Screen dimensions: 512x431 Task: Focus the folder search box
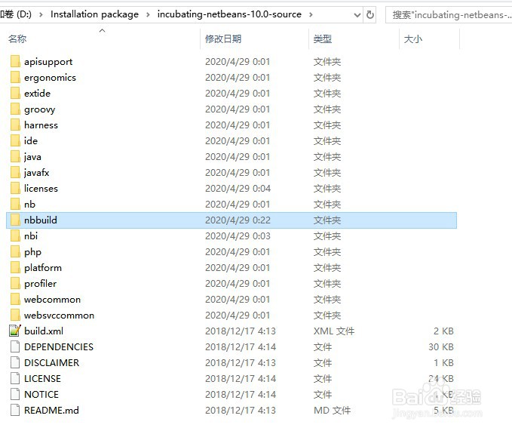(x=449, y=15)
